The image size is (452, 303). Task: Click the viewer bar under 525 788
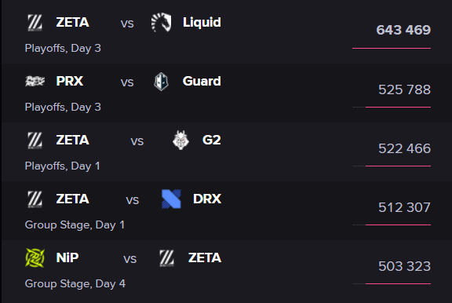pos(392,108)
